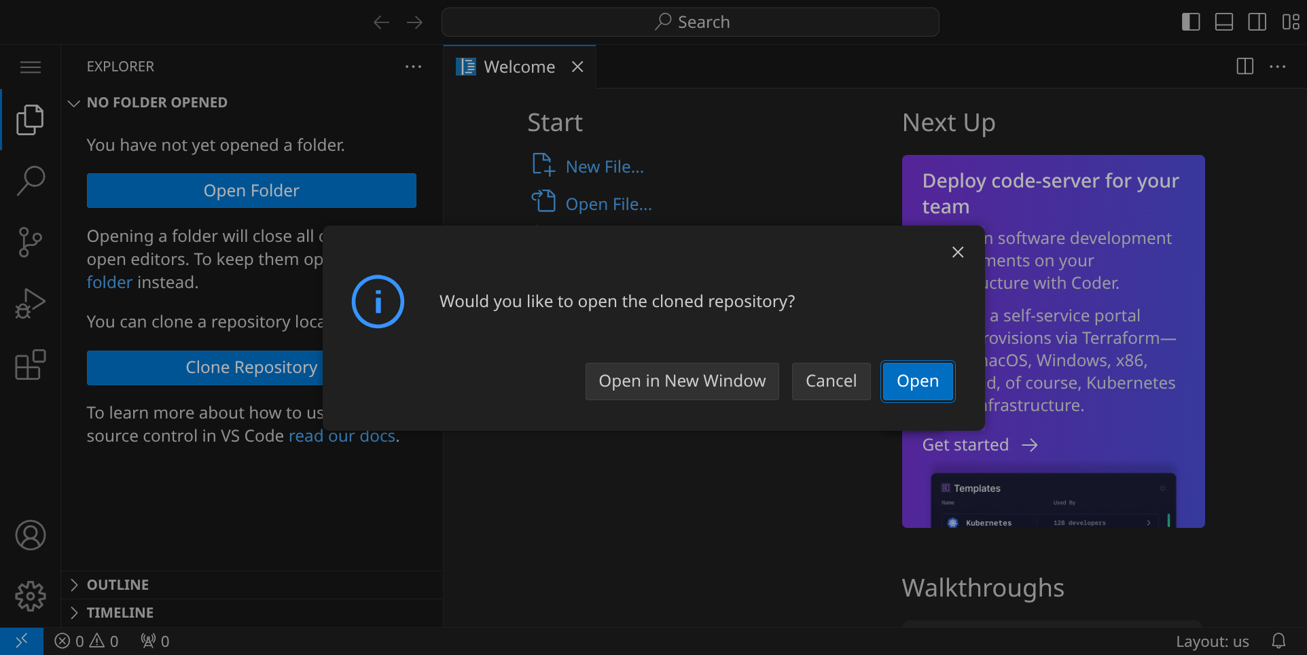Click the Search command center field
This screenshot has height=655, width=1307.
coord(690,22)
